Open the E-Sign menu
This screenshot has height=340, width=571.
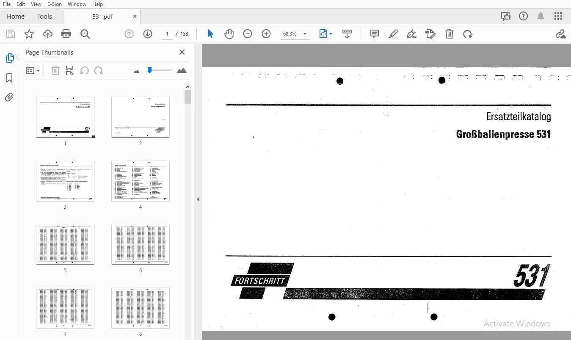(x=54, y=4)
